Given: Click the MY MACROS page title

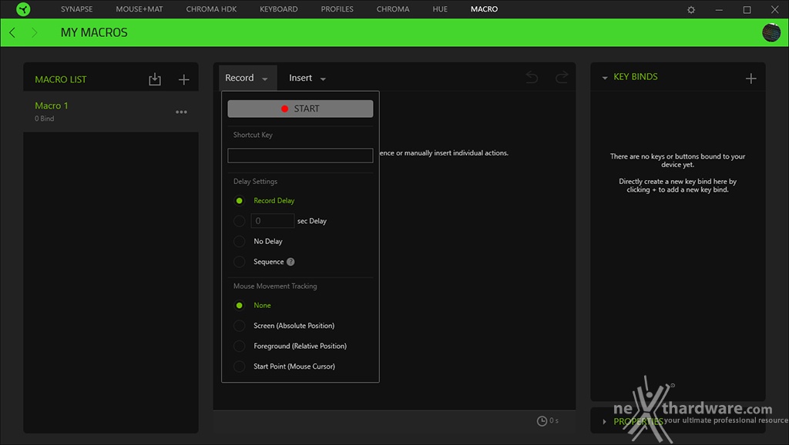Looking at the screenshot, I should (94, 32).
